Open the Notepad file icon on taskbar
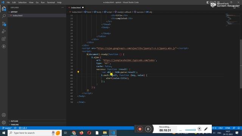Image resolution: width=242 pixels, height=136 pixels. click(97, 133)
